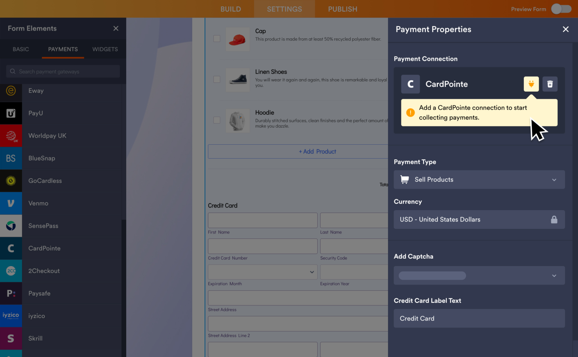
Task: Click the First Name input field
Action: [x=262, y=220]
